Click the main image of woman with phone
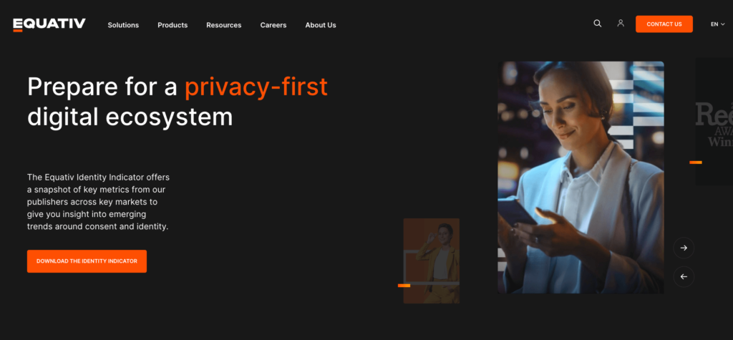 581,178
